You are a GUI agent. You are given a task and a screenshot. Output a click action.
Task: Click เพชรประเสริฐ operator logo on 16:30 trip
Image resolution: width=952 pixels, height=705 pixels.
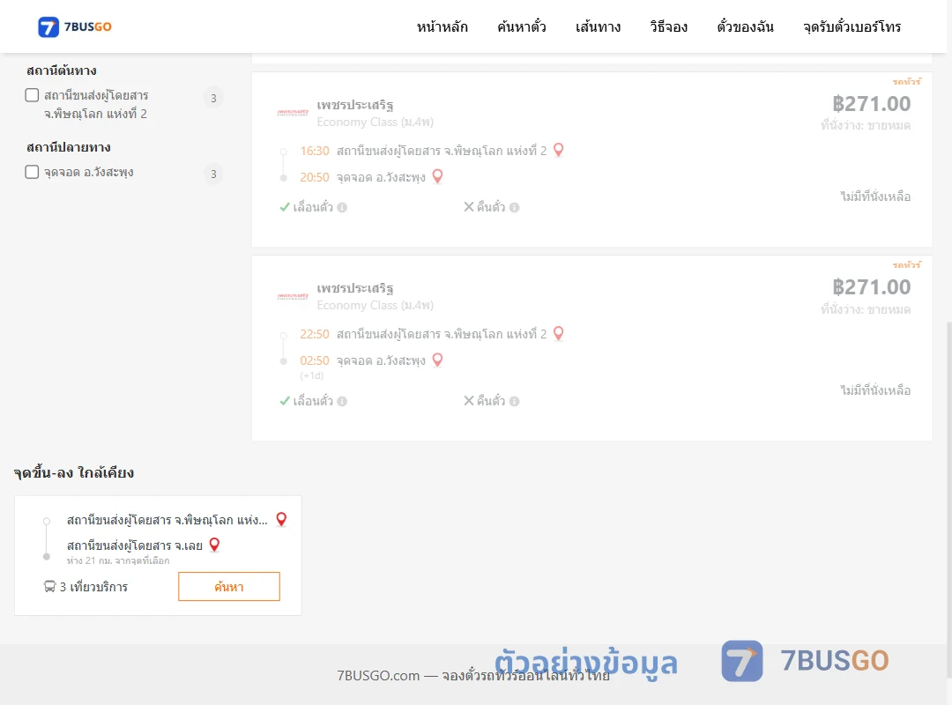pos(294,112)
